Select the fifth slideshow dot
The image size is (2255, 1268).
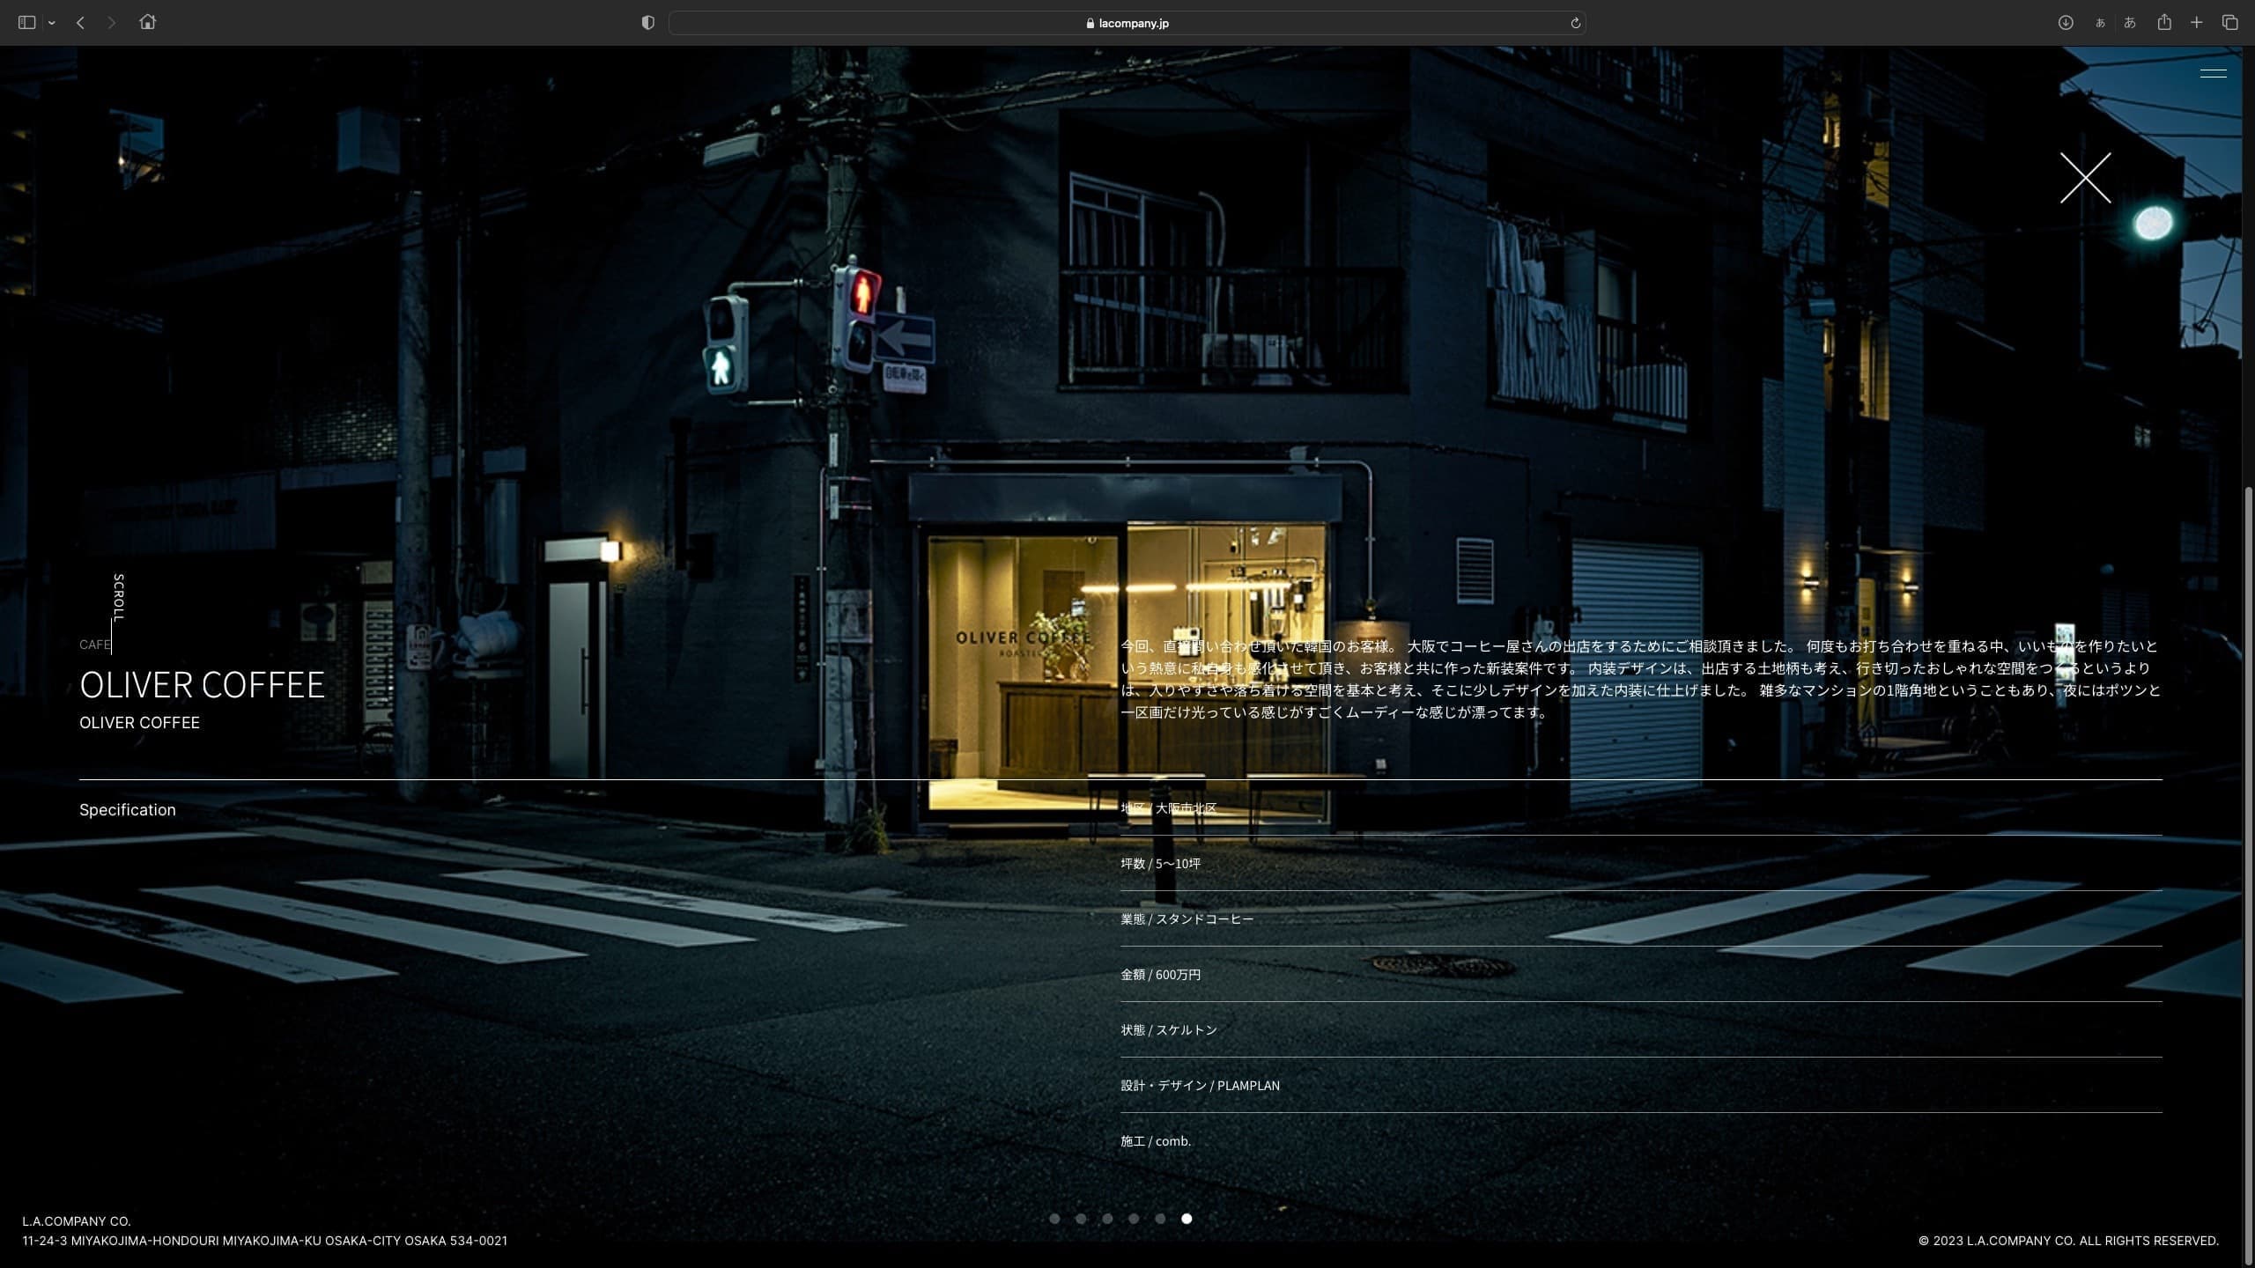[1160, 1219]
